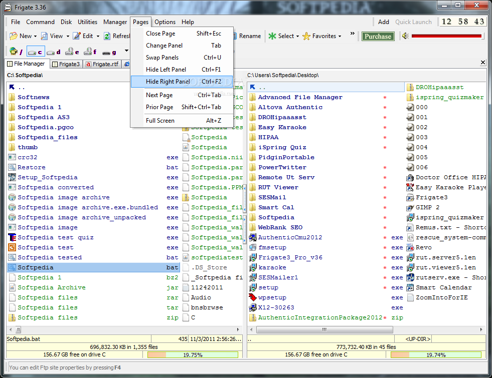Switch to Frigate3 tab
The height and width of the screenshot is (378, 492).
[66, 64]
